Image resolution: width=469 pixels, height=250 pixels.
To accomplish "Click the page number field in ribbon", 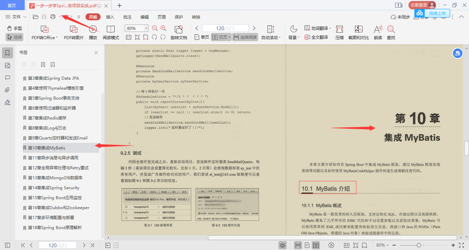I will (225, 29).
